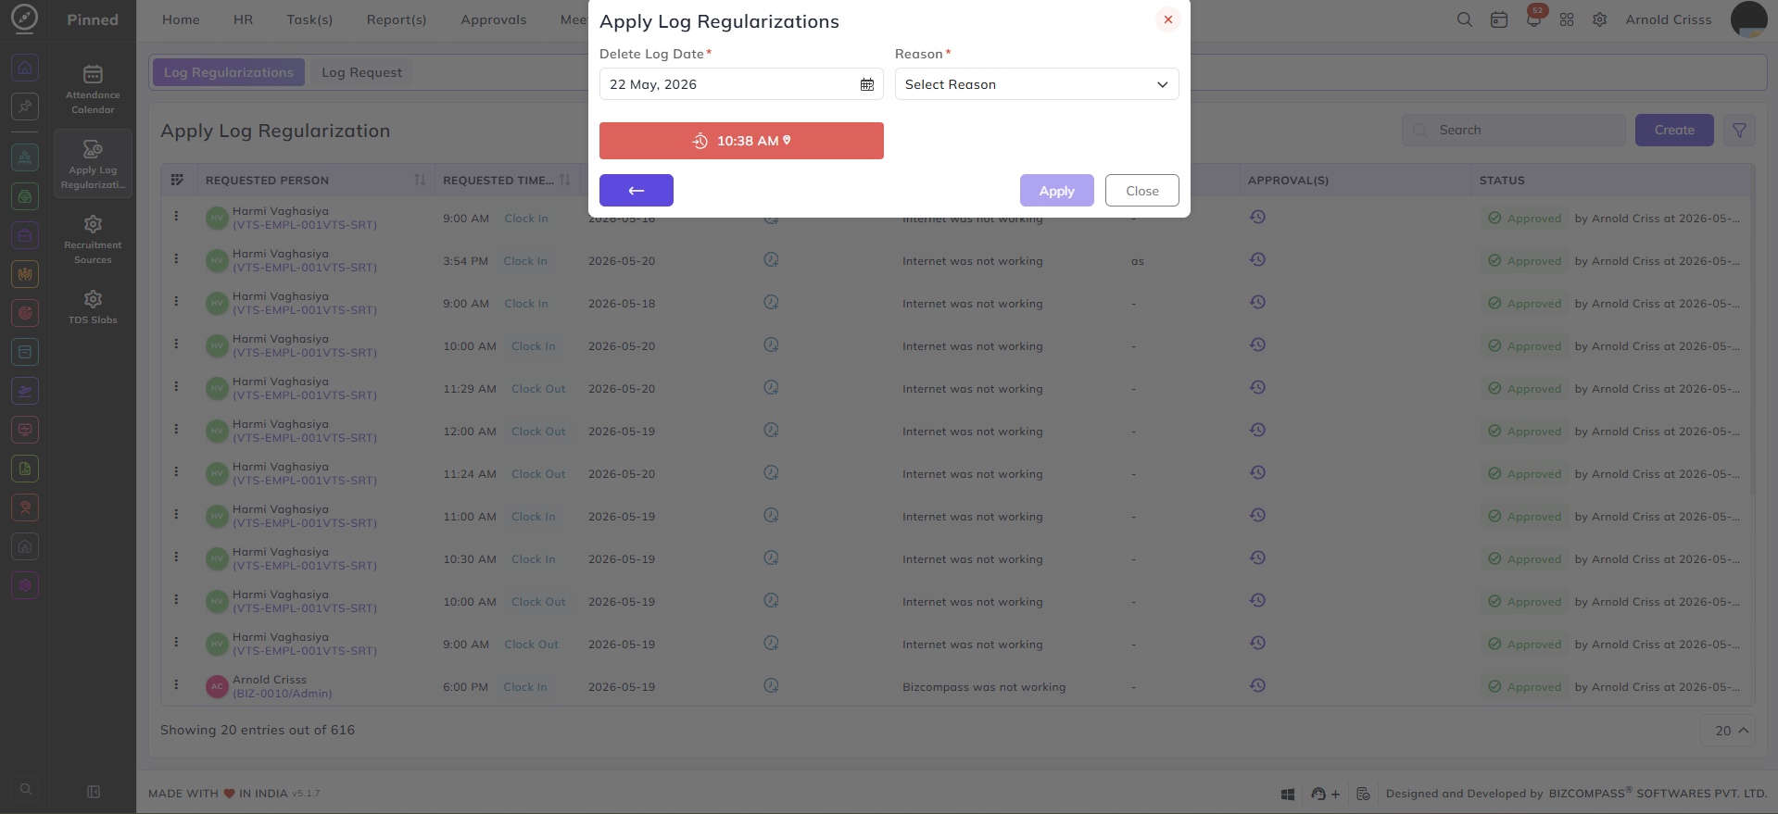The image size is (1778, 814).
Task: Dismiss the dialog with the Close button
Action: point(1142,191)
